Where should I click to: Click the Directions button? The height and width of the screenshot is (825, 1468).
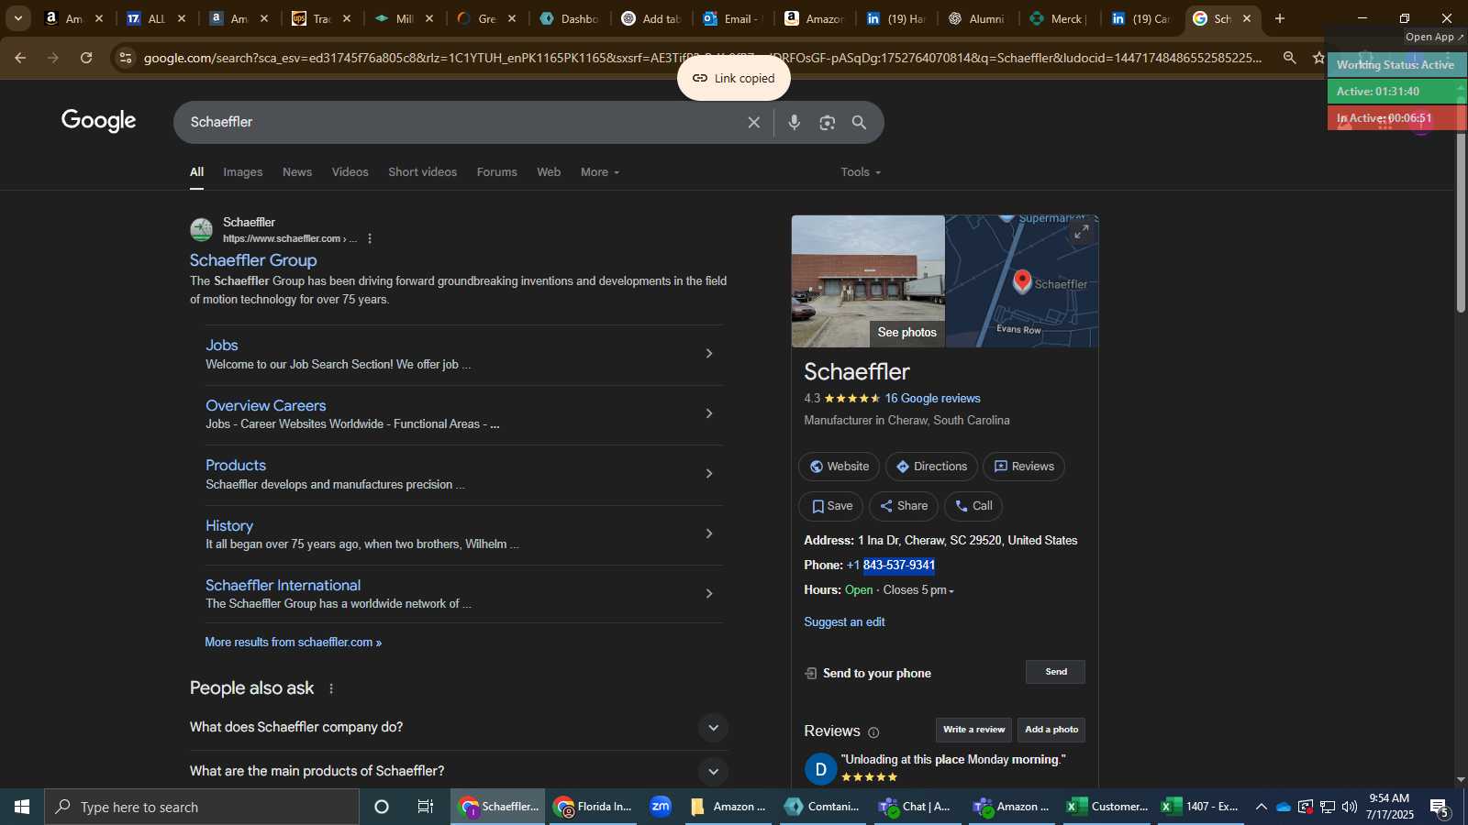pos(931,467)
